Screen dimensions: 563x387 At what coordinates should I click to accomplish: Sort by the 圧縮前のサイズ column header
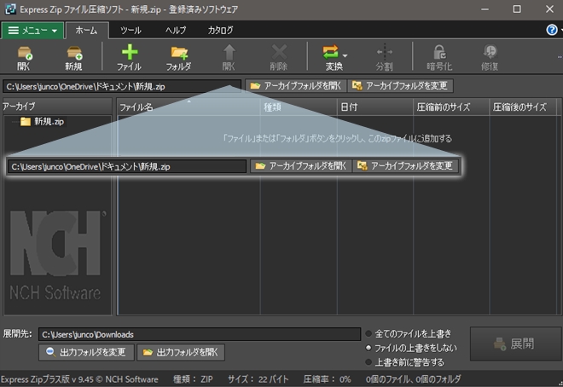451,107
